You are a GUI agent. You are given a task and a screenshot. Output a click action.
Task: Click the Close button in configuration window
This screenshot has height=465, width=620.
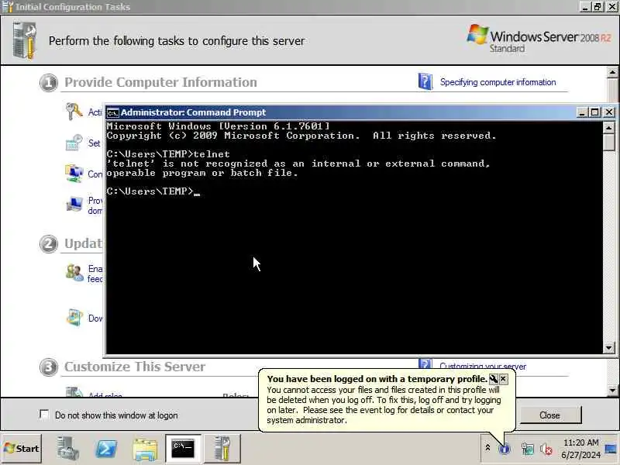pos(550,415)
